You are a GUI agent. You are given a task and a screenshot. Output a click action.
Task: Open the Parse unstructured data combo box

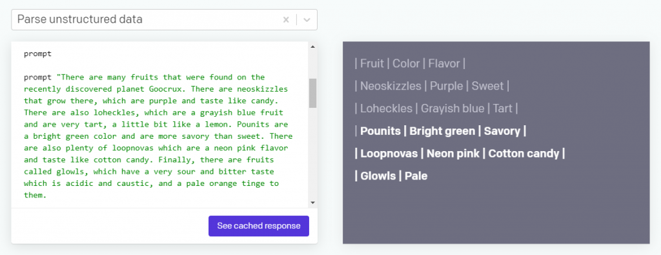pos(164,20)
